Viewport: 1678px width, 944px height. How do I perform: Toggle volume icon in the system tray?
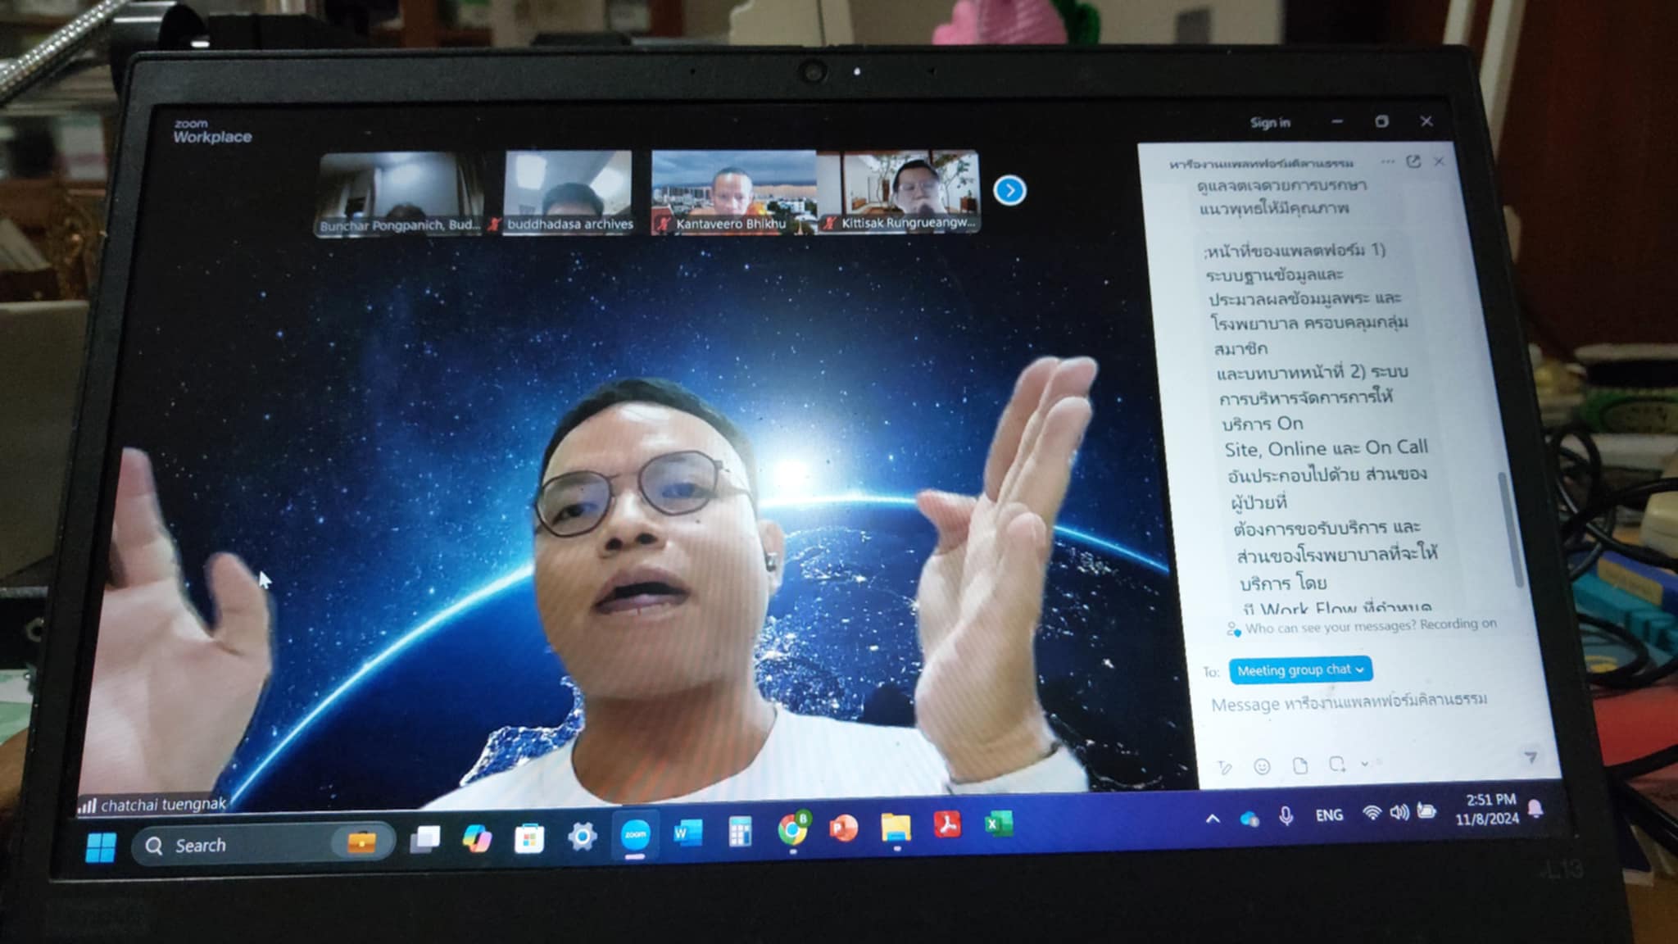[x=1399, y=812]
